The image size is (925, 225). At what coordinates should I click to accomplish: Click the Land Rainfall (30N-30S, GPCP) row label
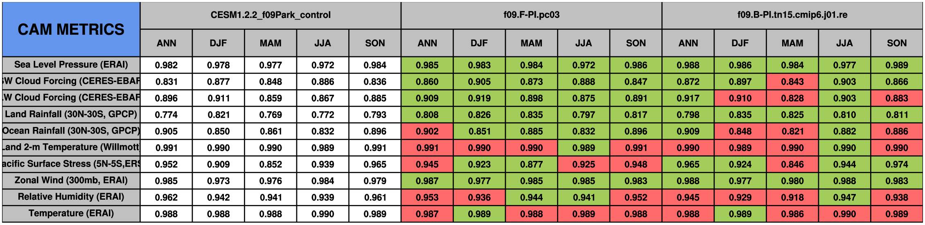(x=71, y=114)
